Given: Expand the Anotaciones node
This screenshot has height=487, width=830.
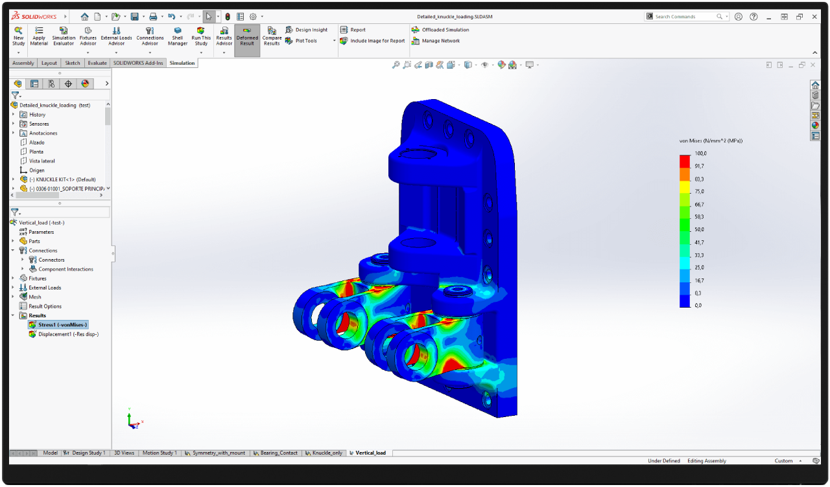Looking at the screenshot, I should (13, 133).
